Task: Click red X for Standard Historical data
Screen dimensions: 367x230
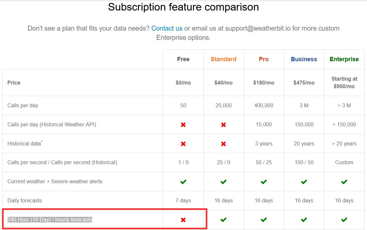Action: click(223, 144)
